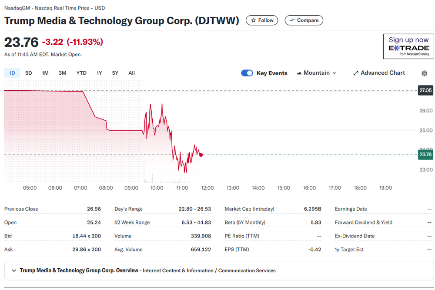The image size is (435, 290).
Task: Click the 27.05 previous close price label
Action: click(x=425, y=90)
